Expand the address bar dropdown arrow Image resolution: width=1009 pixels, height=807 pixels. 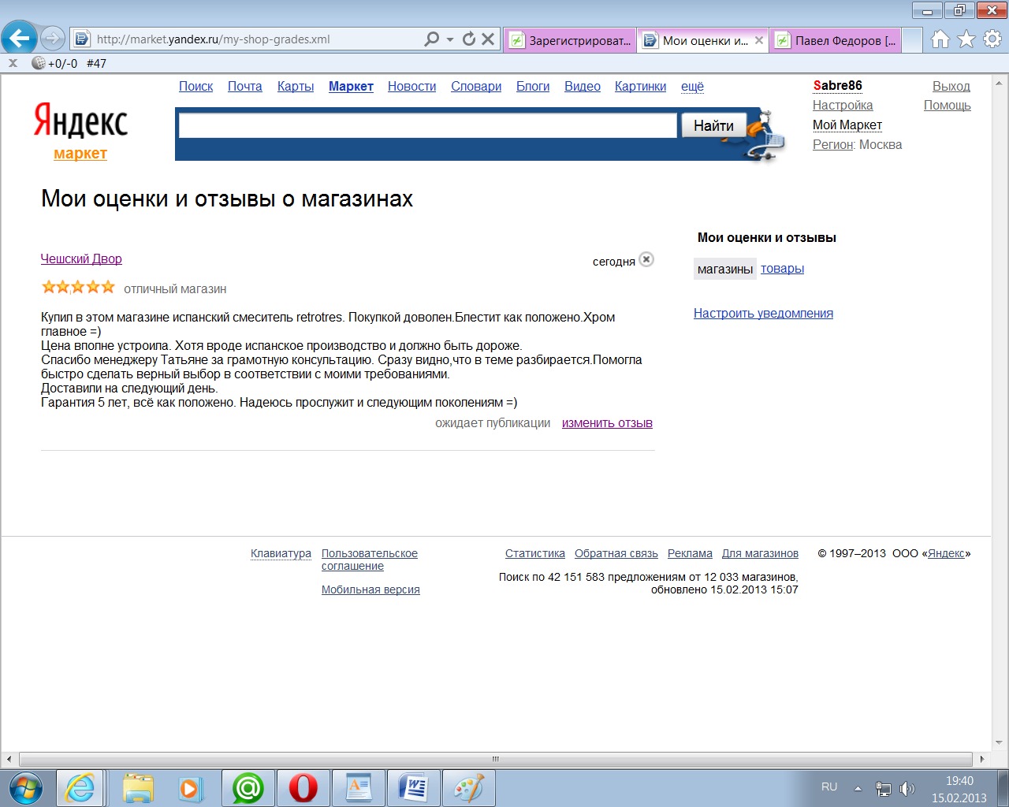tap(450, 39)
